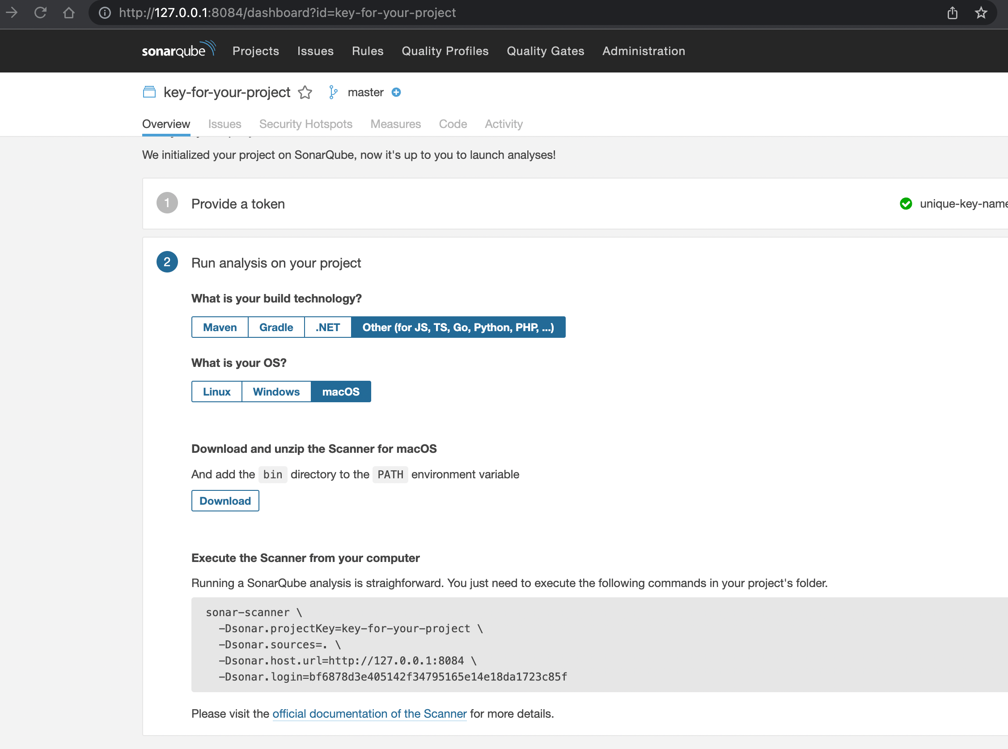Select the .NET build technology option
1008x749 pixels.
(x=327, y=327)
